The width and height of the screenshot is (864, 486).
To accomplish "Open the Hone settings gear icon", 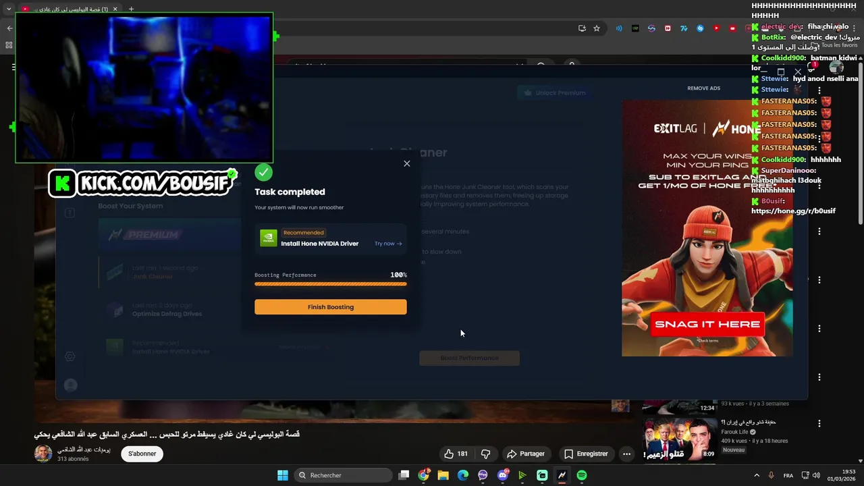I will pos(70,356).
